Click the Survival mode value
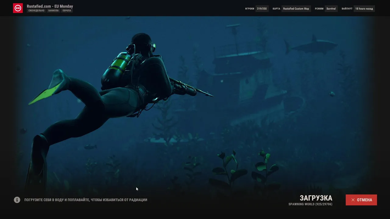This screenshot has height=219, width=390. [331, 9]
